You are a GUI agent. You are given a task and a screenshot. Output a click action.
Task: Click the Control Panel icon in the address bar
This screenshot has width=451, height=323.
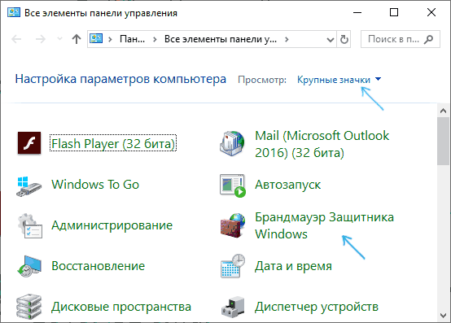(96, 38)
